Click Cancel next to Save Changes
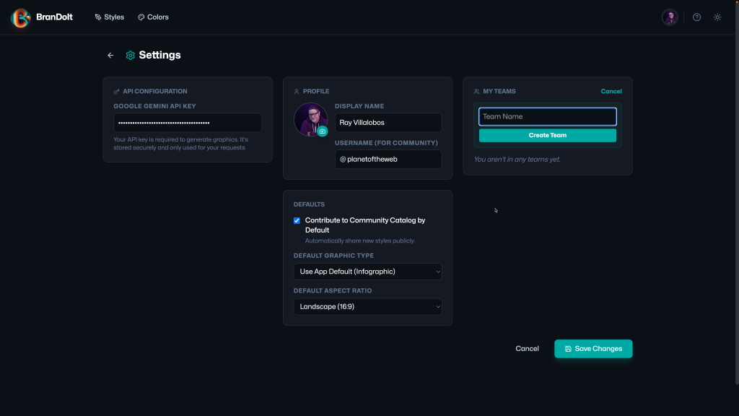Viewport: 739px width, 416px height. coord(527,349)
